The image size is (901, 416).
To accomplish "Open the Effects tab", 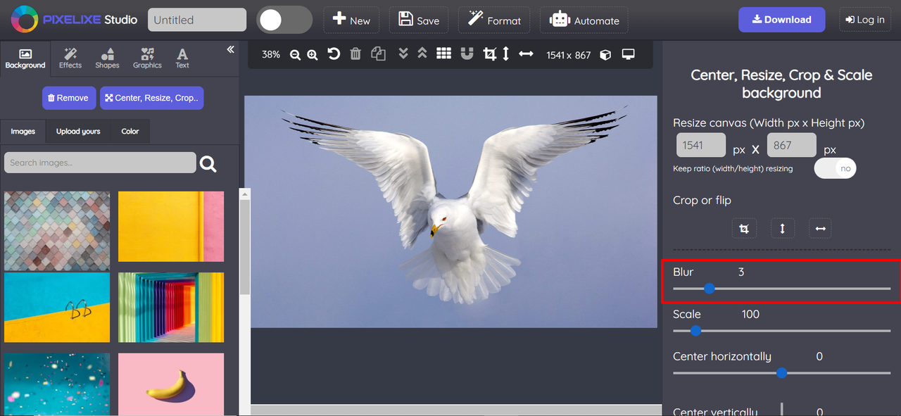I will click(x=70, y=59).
